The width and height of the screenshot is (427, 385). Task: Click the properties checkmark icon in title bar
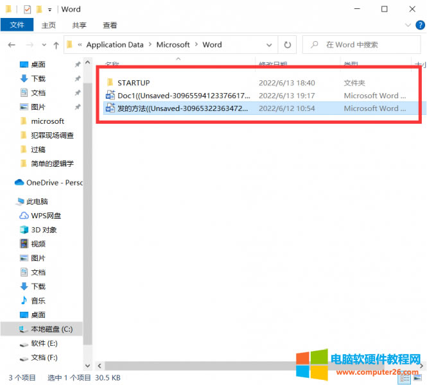26,10
